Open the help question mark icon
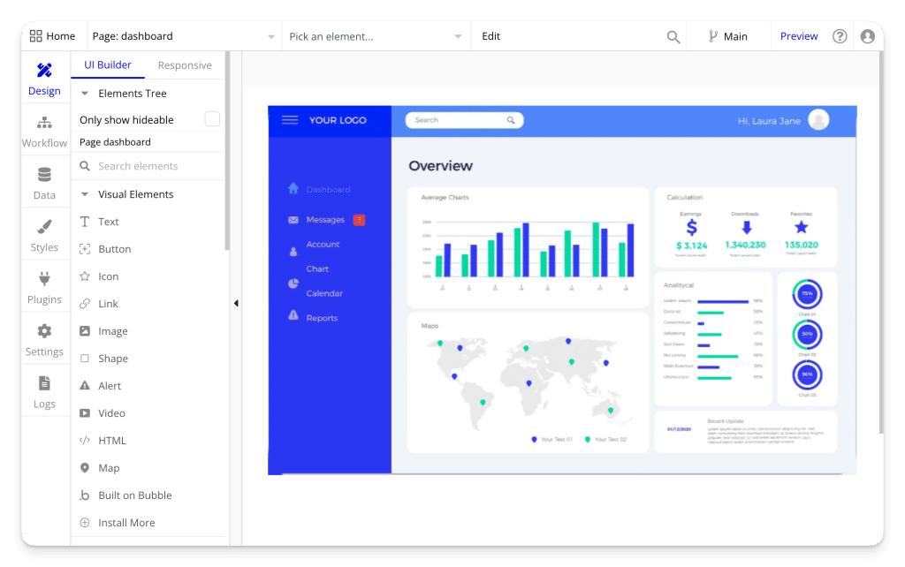Screen dimensions: 905x567 pos(840,36)
